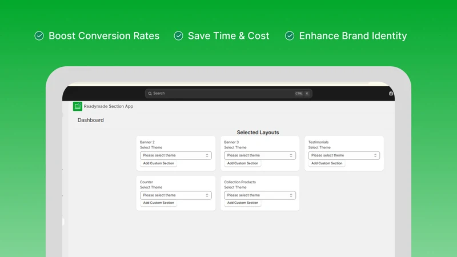Open Collection Products theme dropdown
The width and height of the screenshot is (457, 257).
[x=260, y=195]
